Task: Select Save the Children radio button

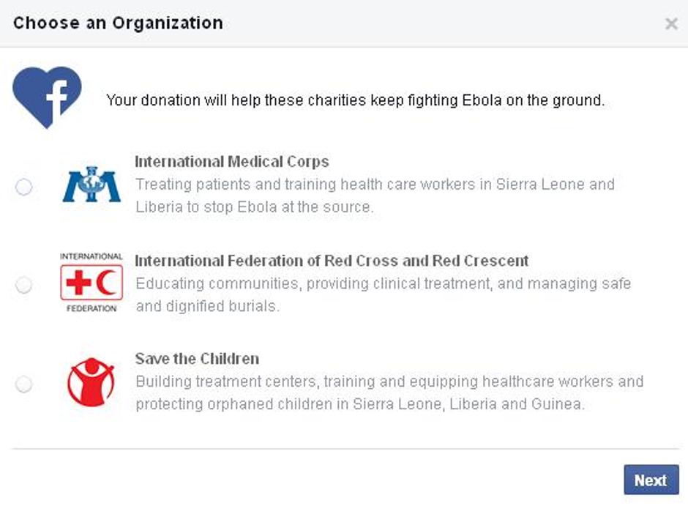Action: [24, 384]
